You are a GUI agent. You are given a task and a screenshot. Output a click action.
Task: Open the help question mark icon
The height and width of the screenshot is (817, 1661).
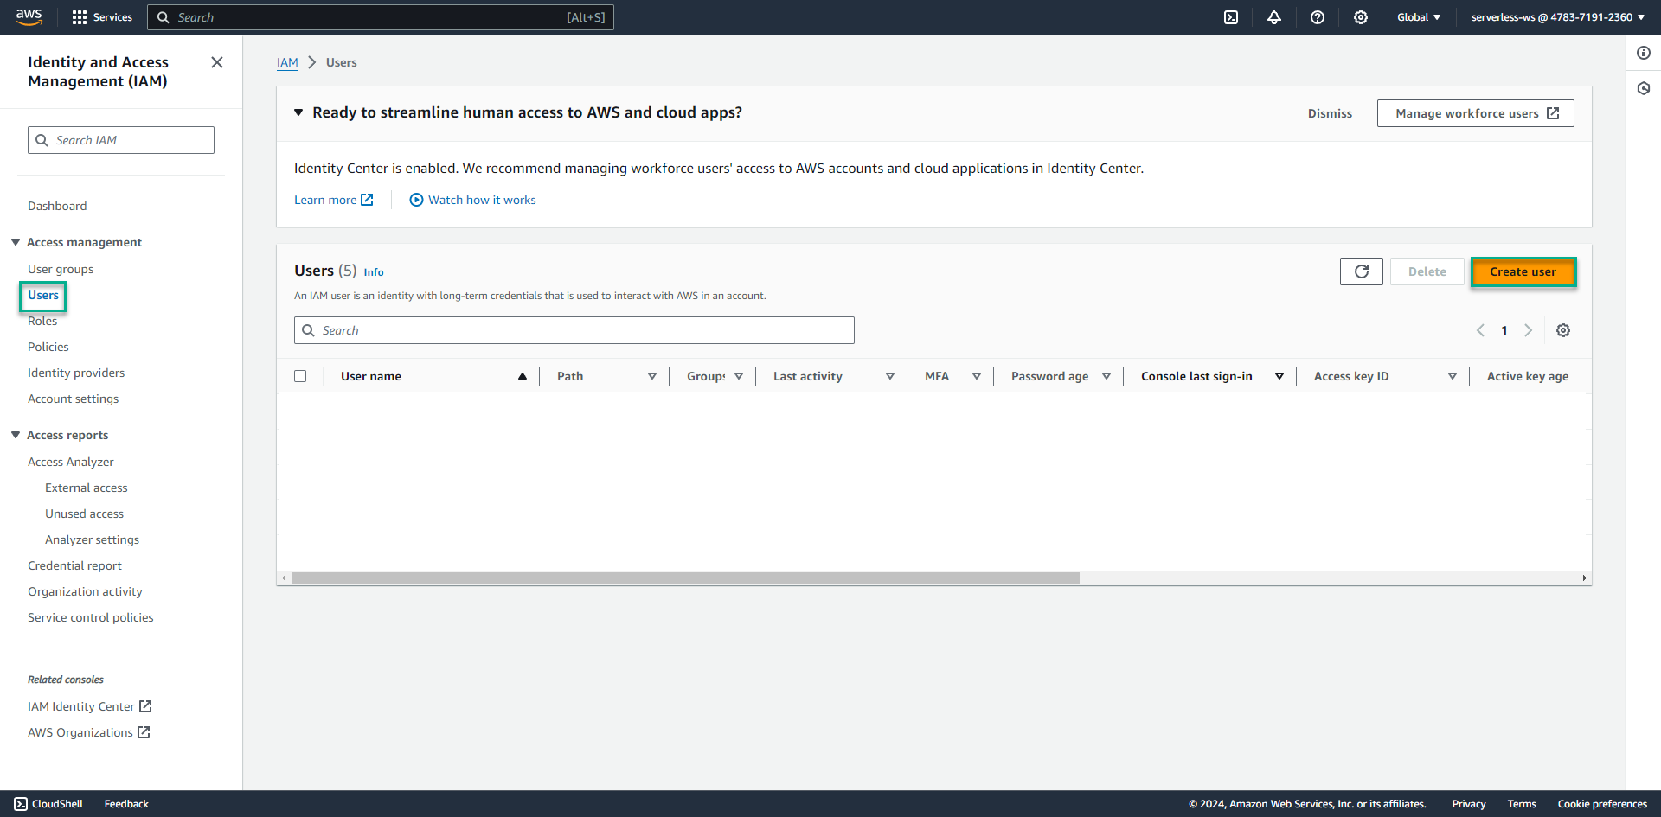click(x=1318, y=17)
